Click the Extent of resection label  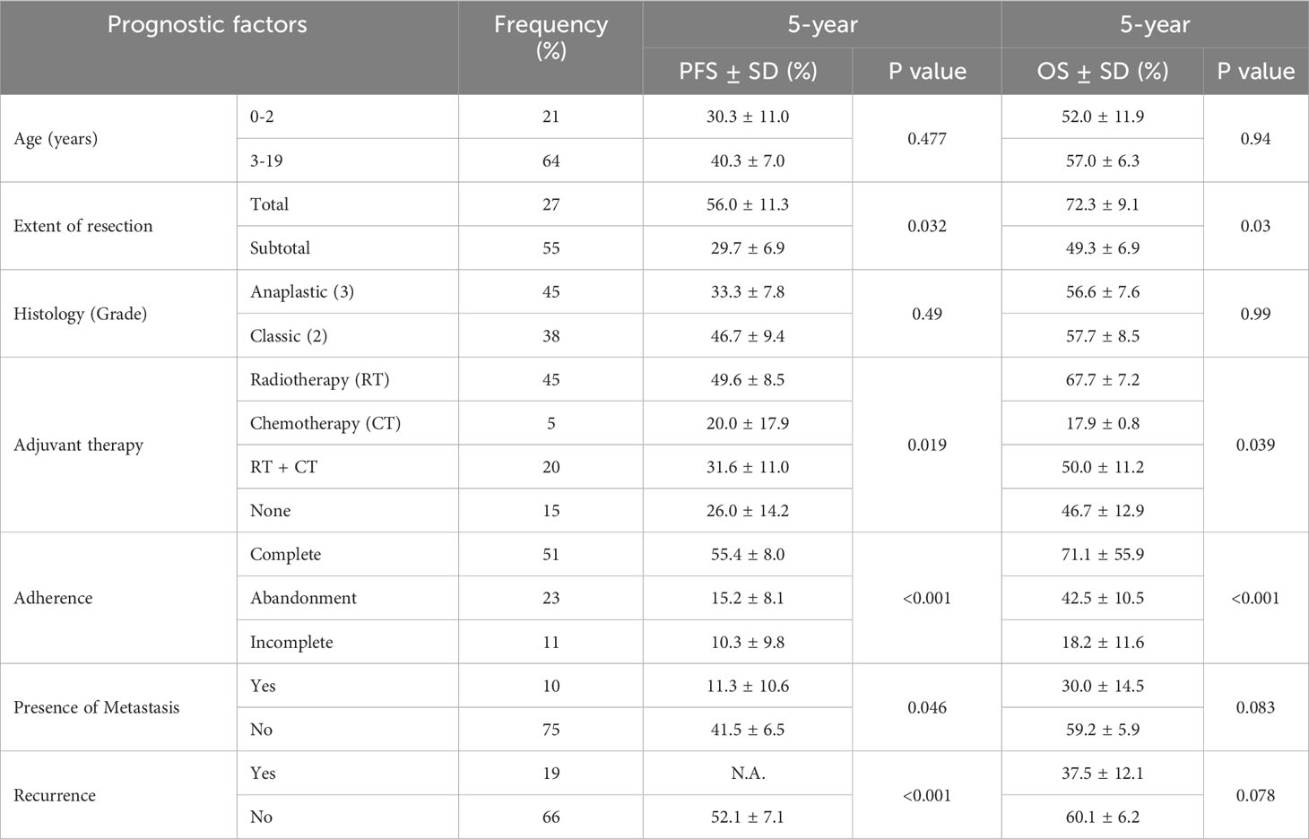tap(83, 226)
